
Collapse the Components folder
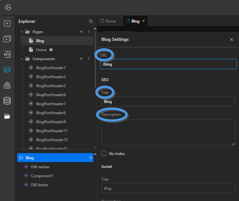click(x=22, y=59)
